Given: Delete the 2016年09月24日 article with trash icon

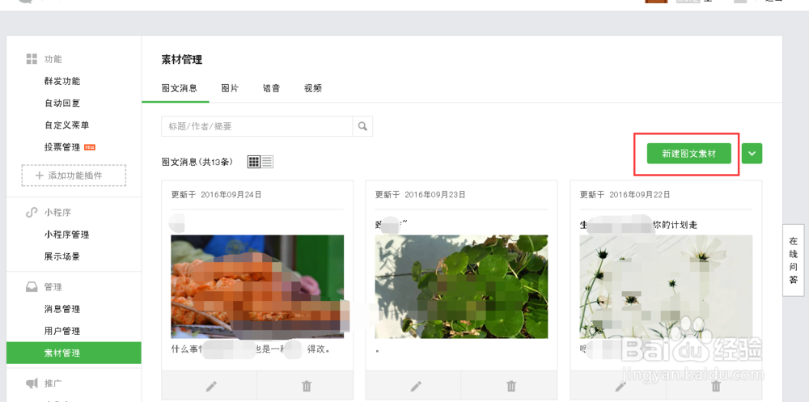Looking at the screenshot, I should coord(306,386).
